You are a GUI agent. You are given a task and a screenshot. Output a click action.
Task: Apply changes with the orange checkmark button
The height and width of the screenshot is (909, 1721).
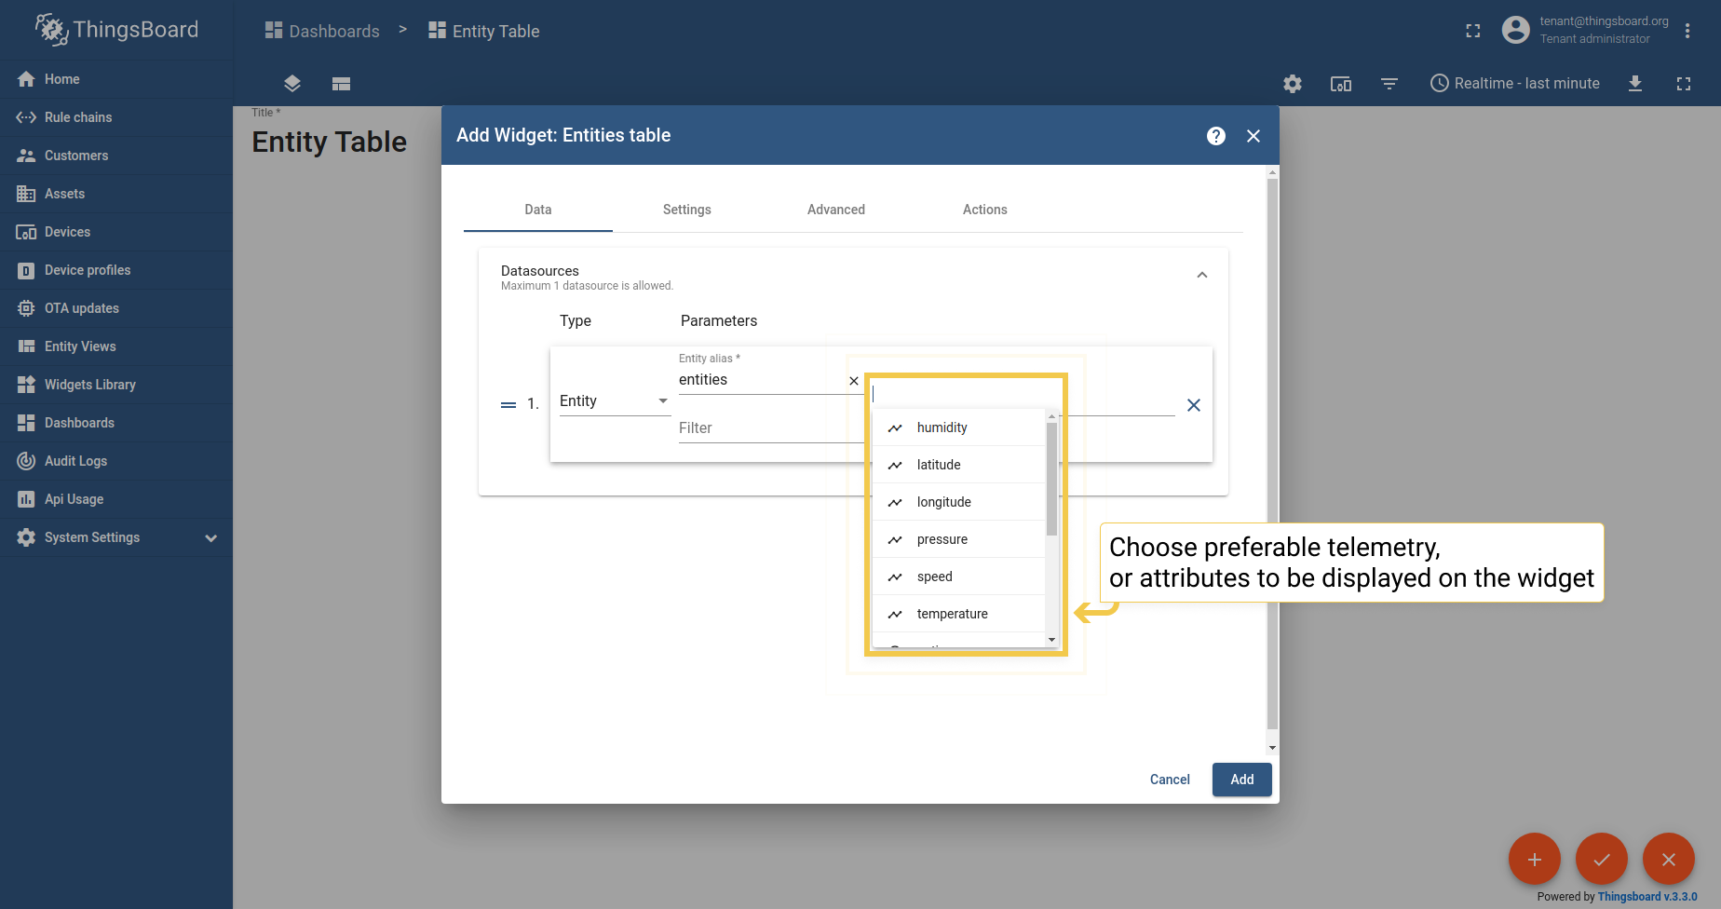(x=1601, y=859)
